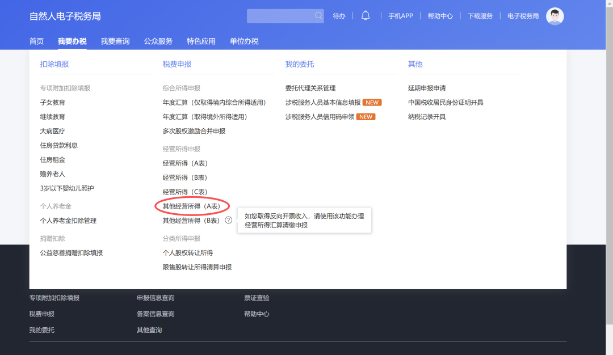The height and width of the screenshot is (355, 613).
Task: Click footer link 专项附加扣除填报
Action: (54, 298)
